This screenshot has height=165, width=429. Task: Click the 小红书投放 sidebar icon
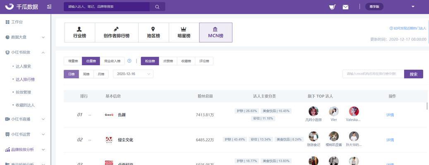[7, 52]
